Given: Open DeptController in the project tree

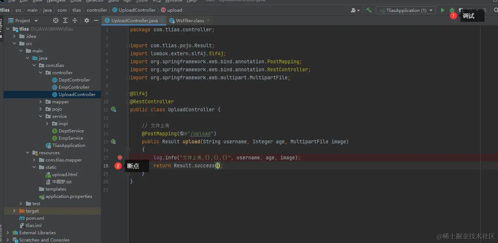Looking at the screenshot, I should coord(74,80).
